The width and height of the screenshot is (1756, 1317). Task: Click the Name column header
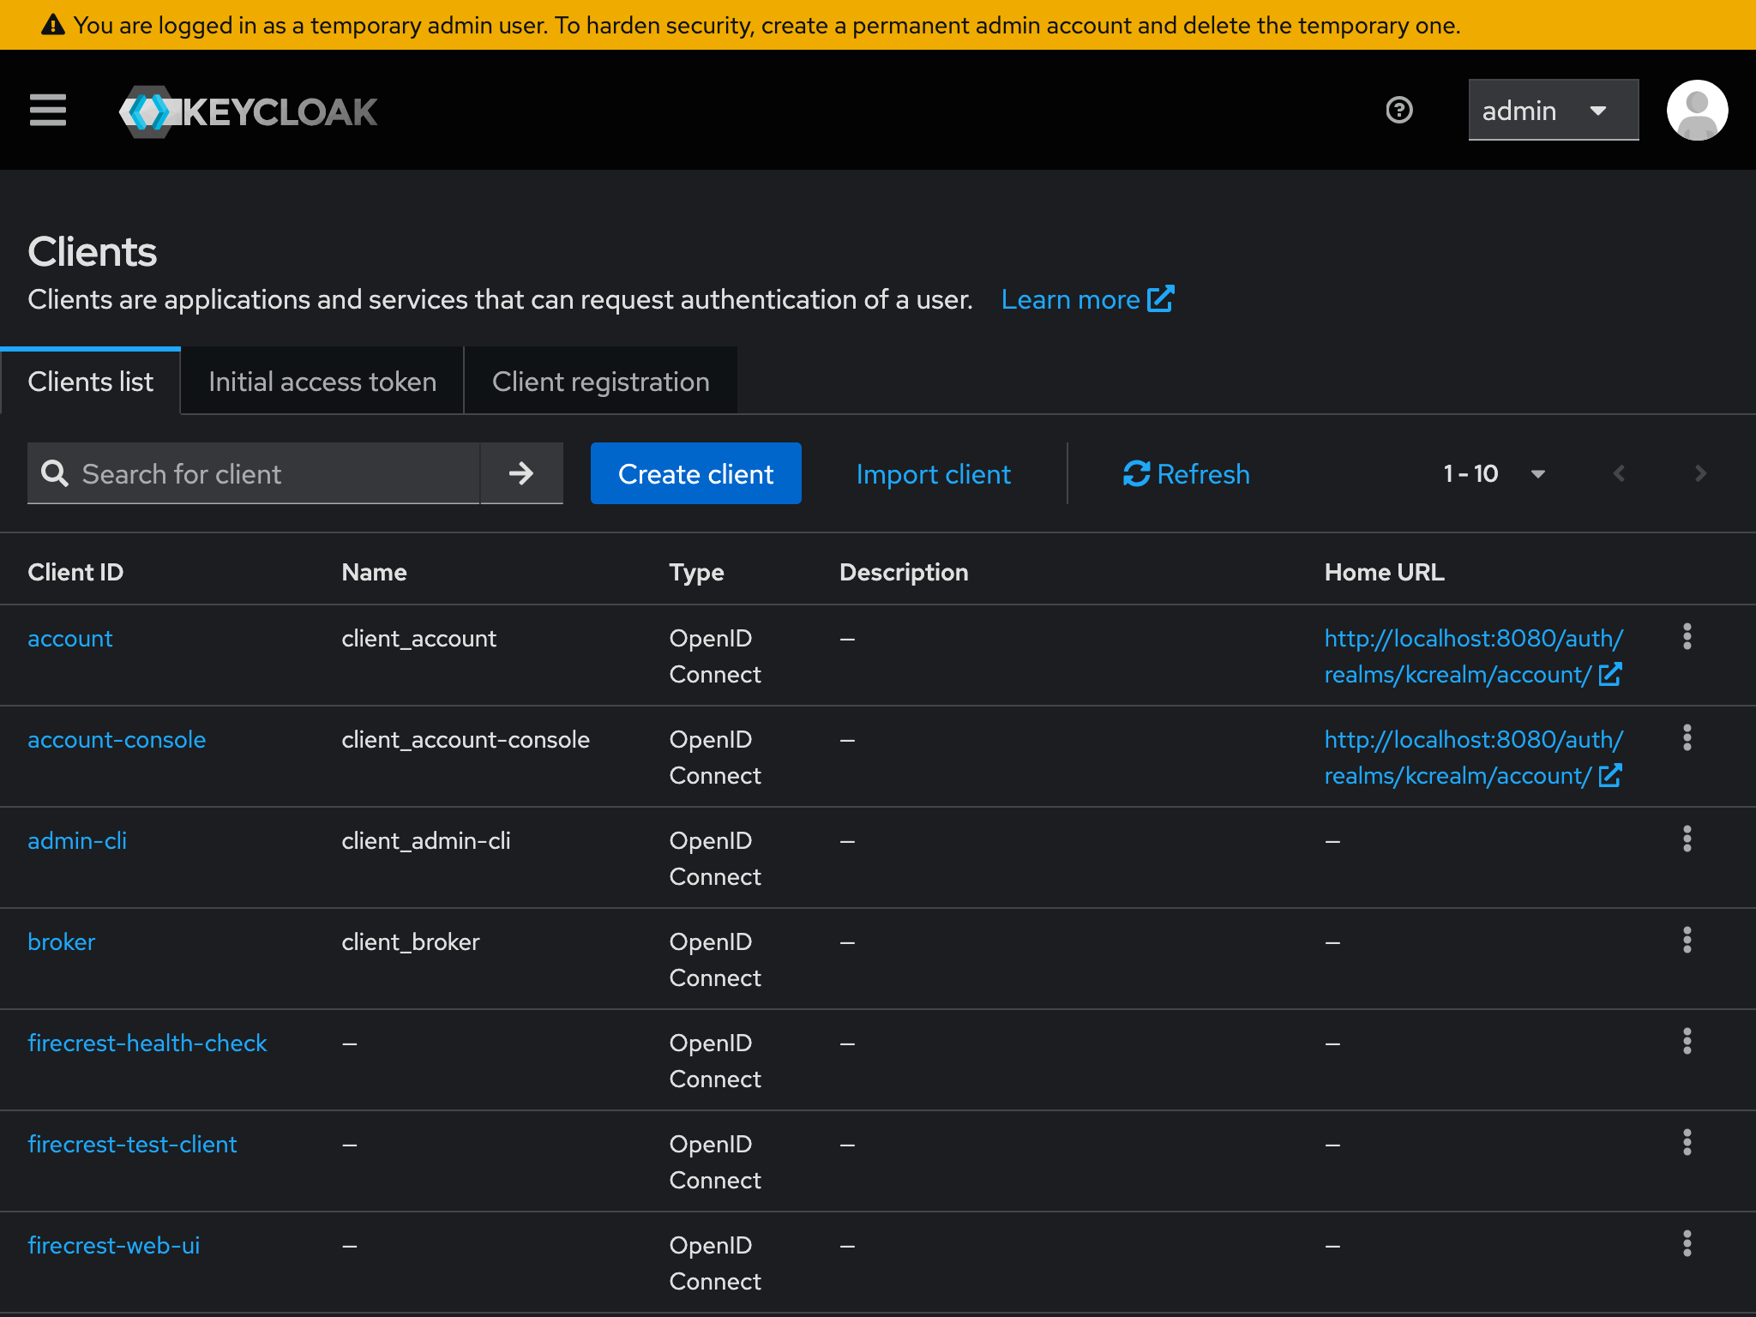374,572
